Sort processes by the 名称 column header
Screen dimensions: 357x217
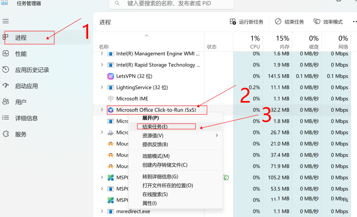click(104, 47)
